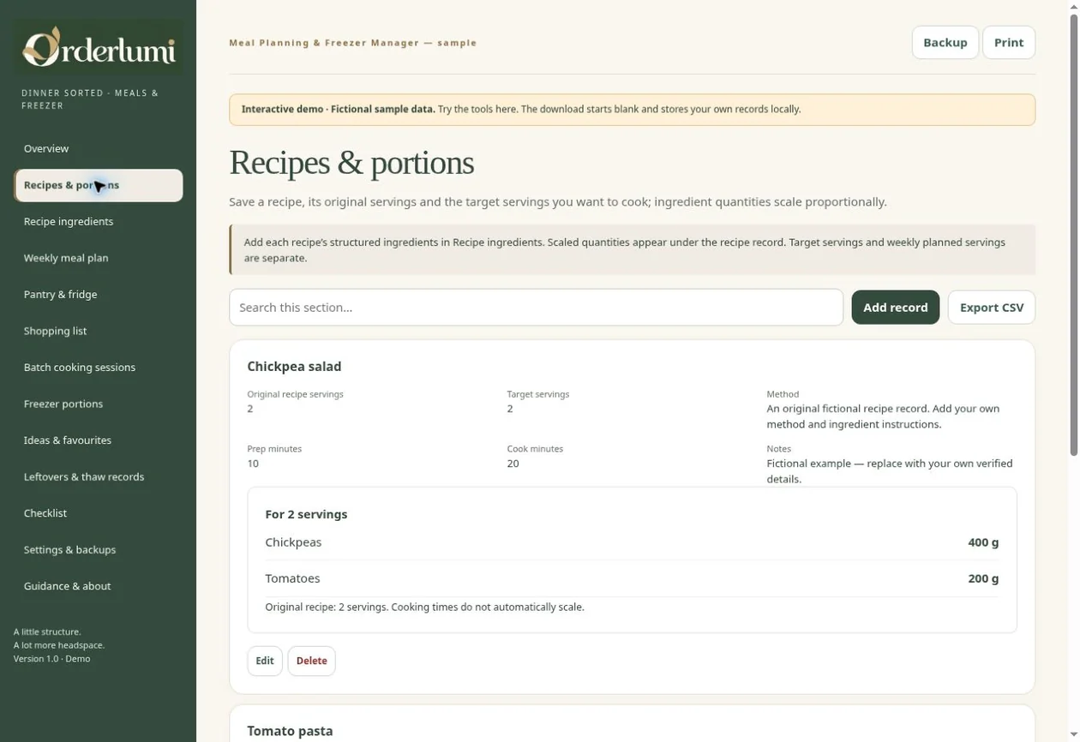
Task: Click the Recipes & portions page heading
Action: [351, 163]
